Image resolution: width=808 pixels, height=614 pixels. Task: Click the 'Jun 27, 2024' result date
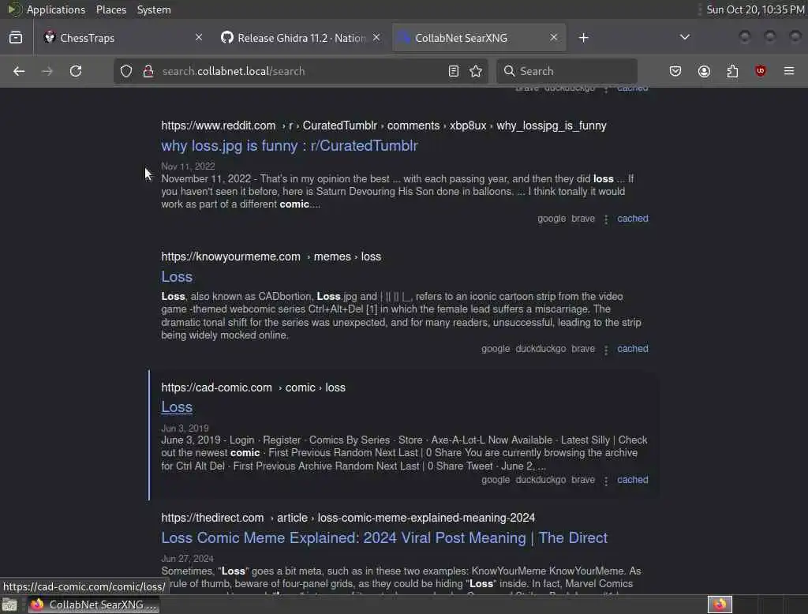click(187, 559)
